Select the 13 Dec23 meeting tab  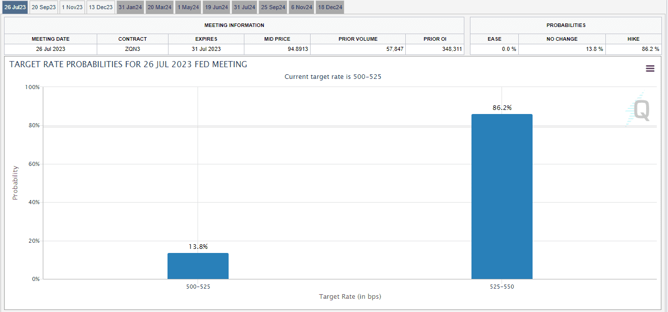click(x=100, y=7)
